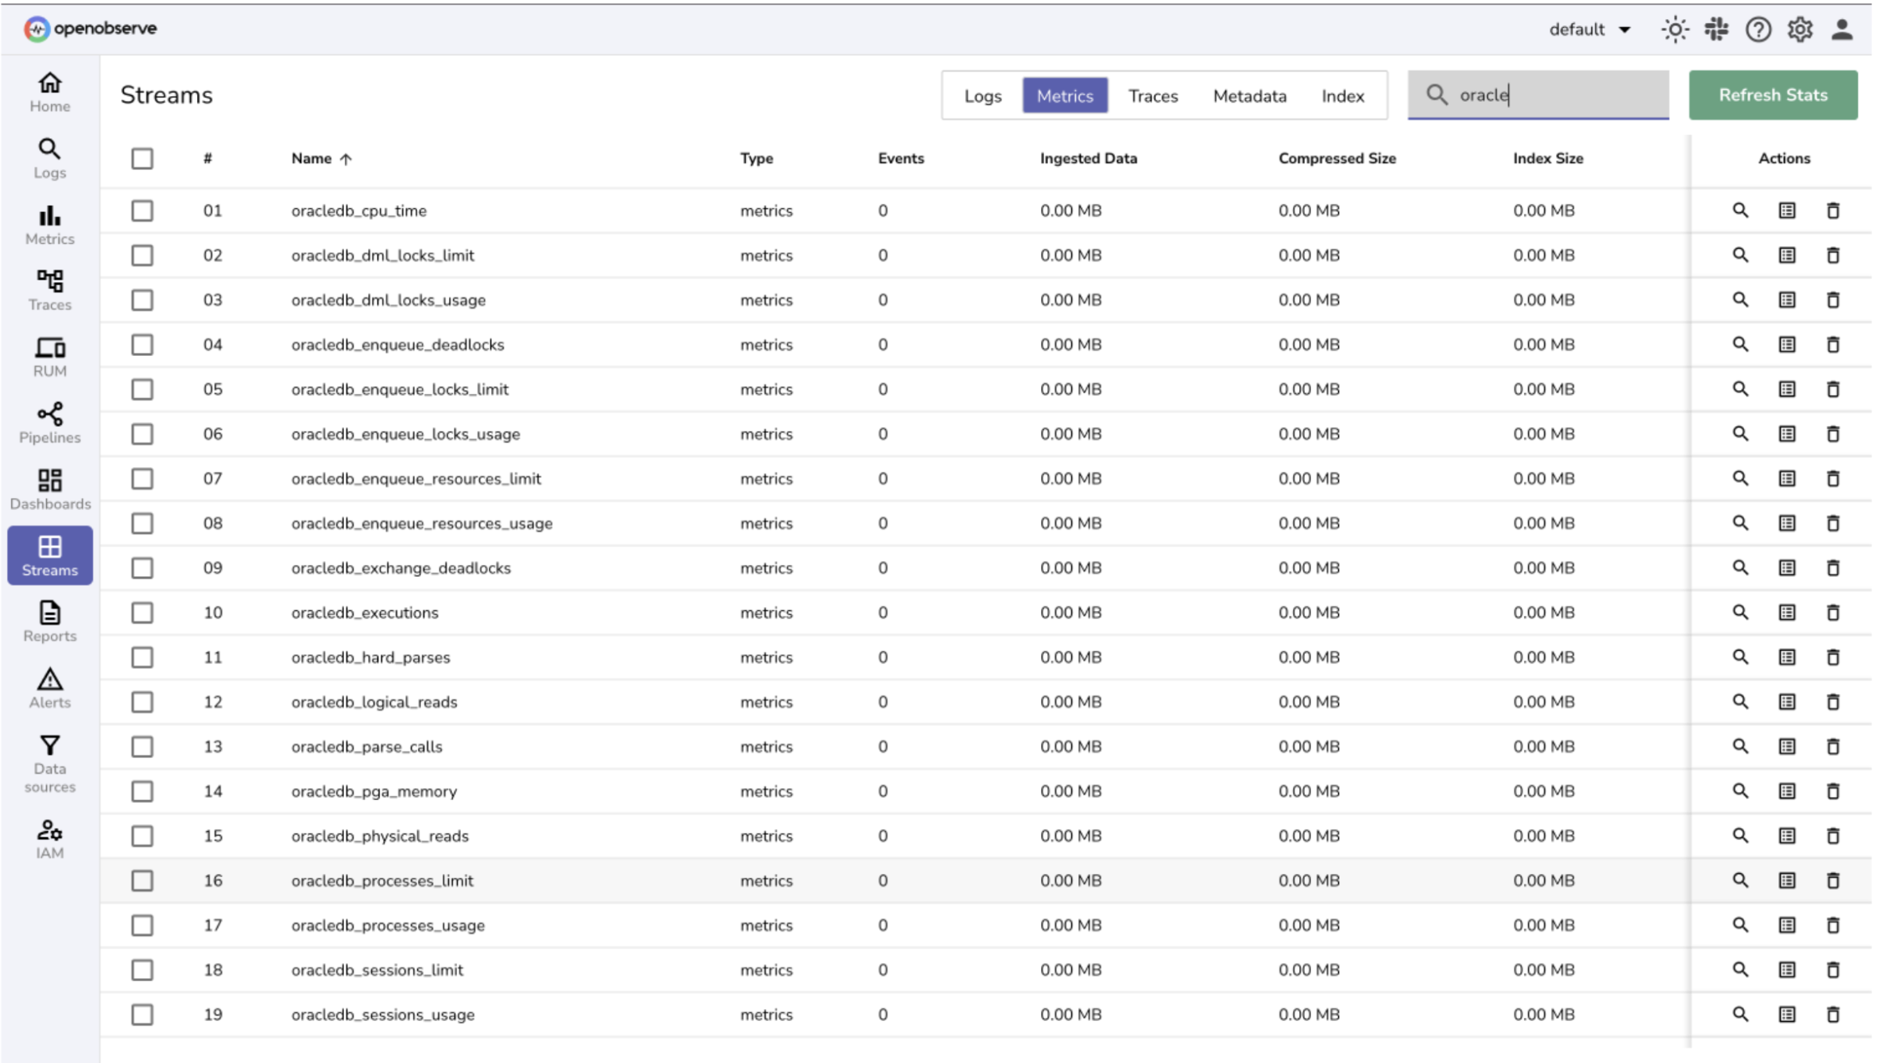
Task: Clear the oracle search input field
Action: [1538, 95]
